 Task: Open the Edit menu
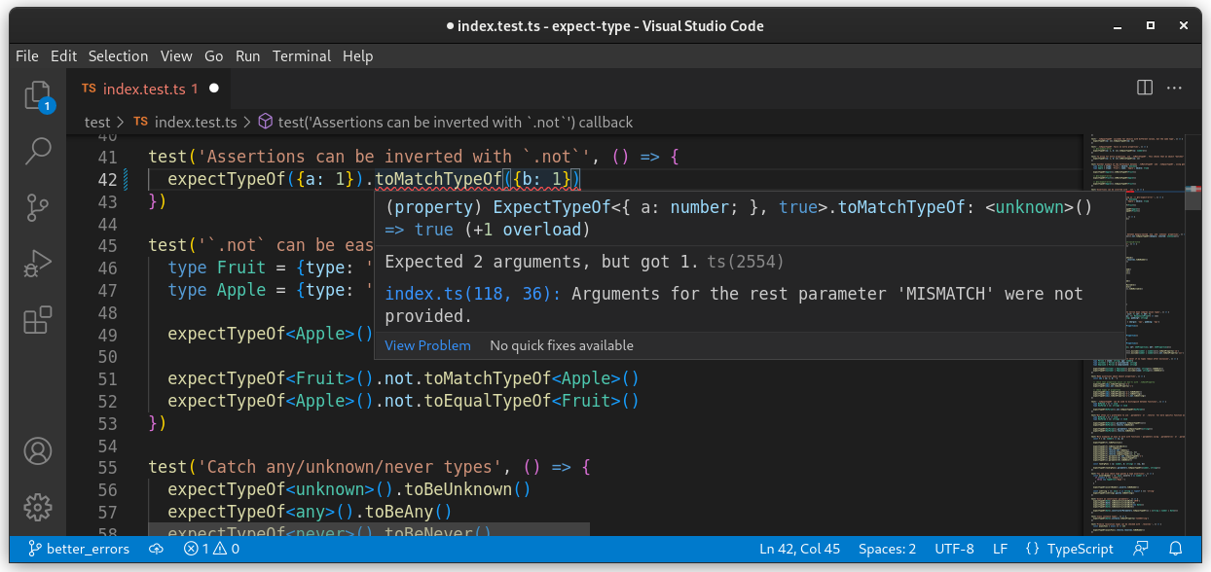(63, 55)
